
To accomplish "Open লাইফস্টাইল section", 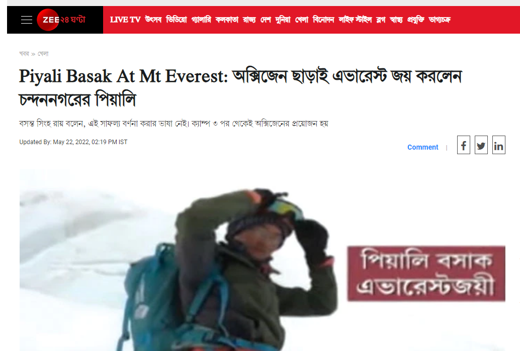I will (x=355, y=20).
